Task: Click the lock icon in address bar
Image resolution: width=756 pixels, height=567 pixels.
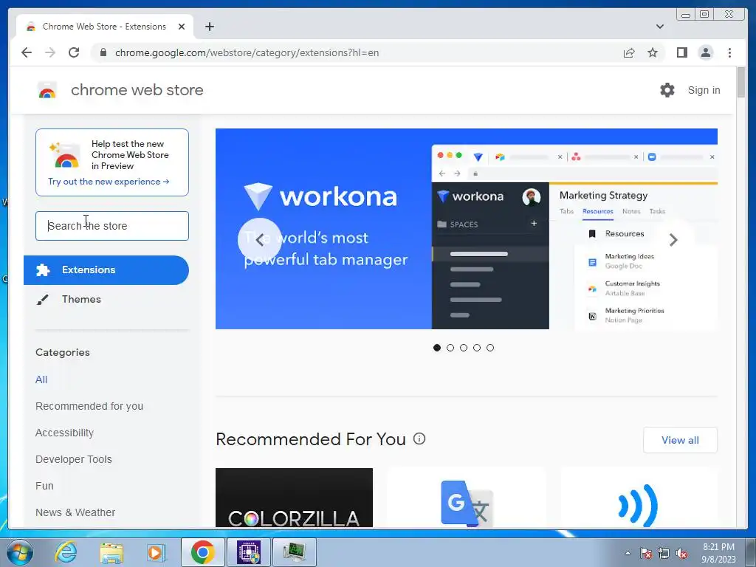Action: point(103,52)
